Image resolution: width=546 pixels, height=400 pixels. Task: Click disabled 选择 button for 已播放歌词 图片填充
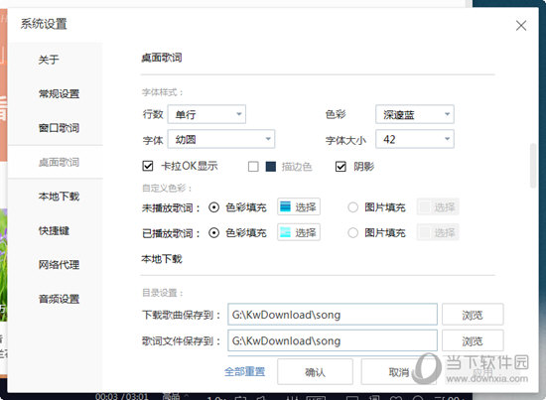[438, 232]
